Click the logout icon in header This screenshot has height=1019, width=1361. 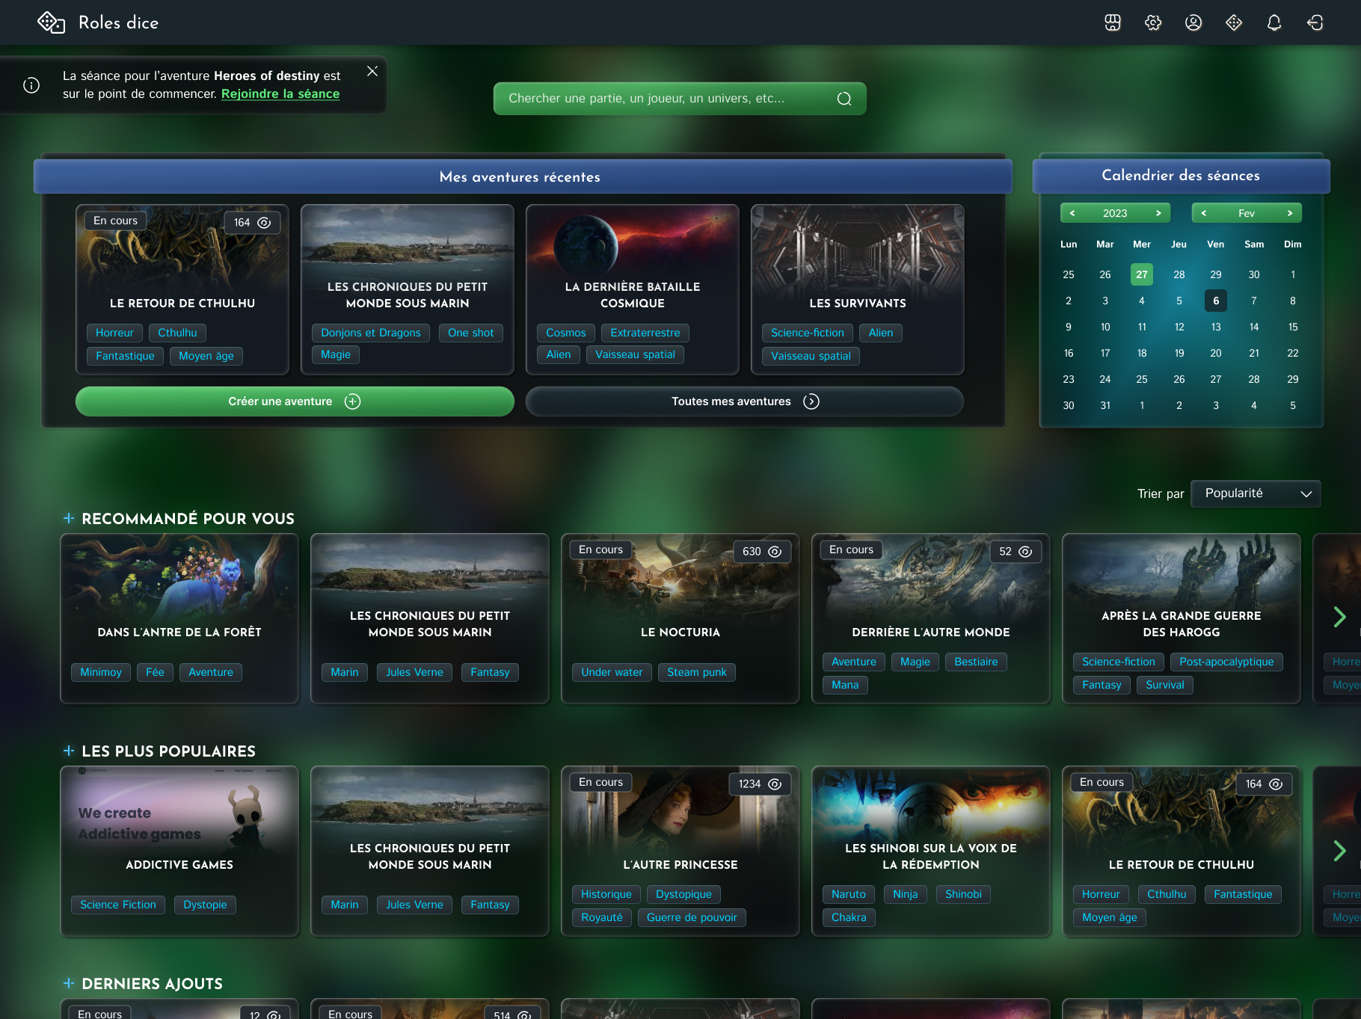point(1315,22)
